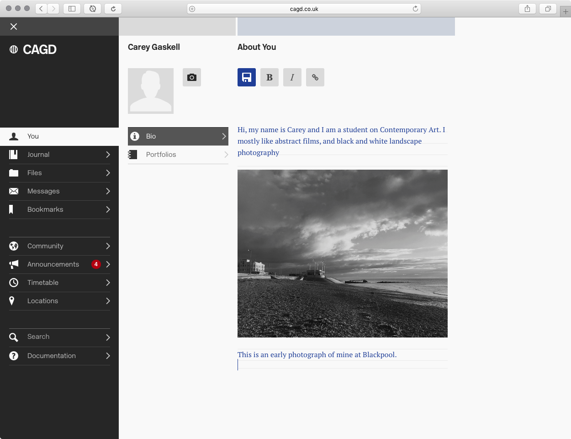Screen dimensions: 571x439
Task: Close the sidebar with the X icon
Action: point(14,27)
